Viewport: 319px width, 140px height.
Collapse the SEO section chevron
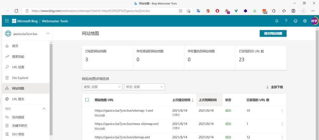44,109
